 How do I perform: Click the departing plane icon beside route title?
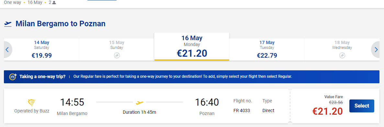[8, 24]
